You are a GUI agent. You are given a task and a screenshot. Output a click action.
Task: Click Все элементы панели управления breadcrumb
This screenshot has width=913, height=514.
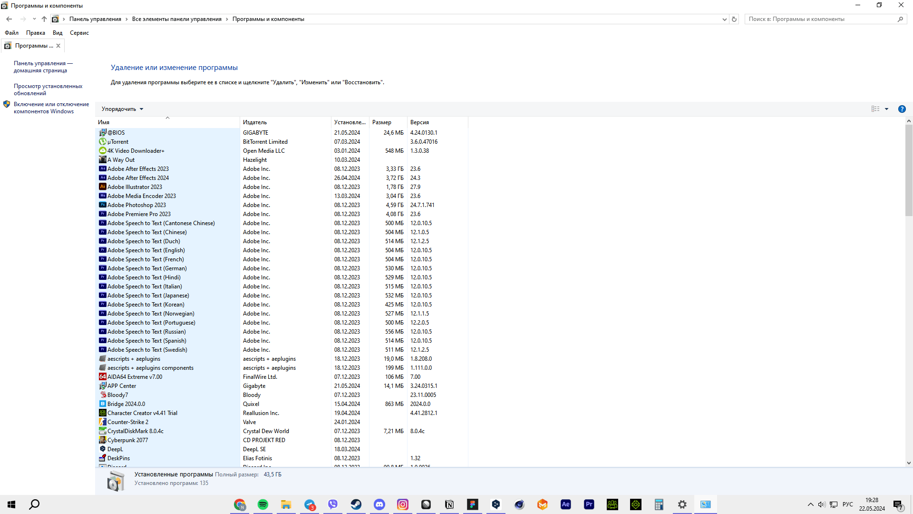(x=177, y=19)
